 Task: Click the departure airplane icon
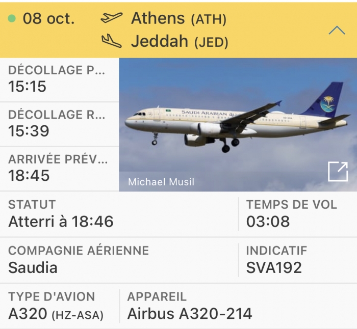(x=112, y=18)
